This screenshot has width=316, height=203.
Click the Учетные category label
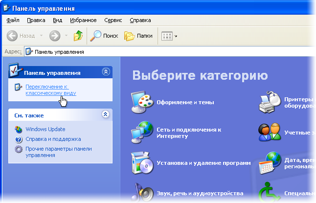coord(299,133)
